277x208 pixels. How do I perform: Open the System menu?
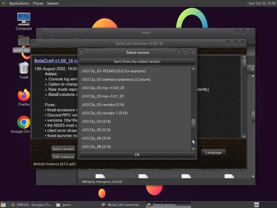click(53, 3)
